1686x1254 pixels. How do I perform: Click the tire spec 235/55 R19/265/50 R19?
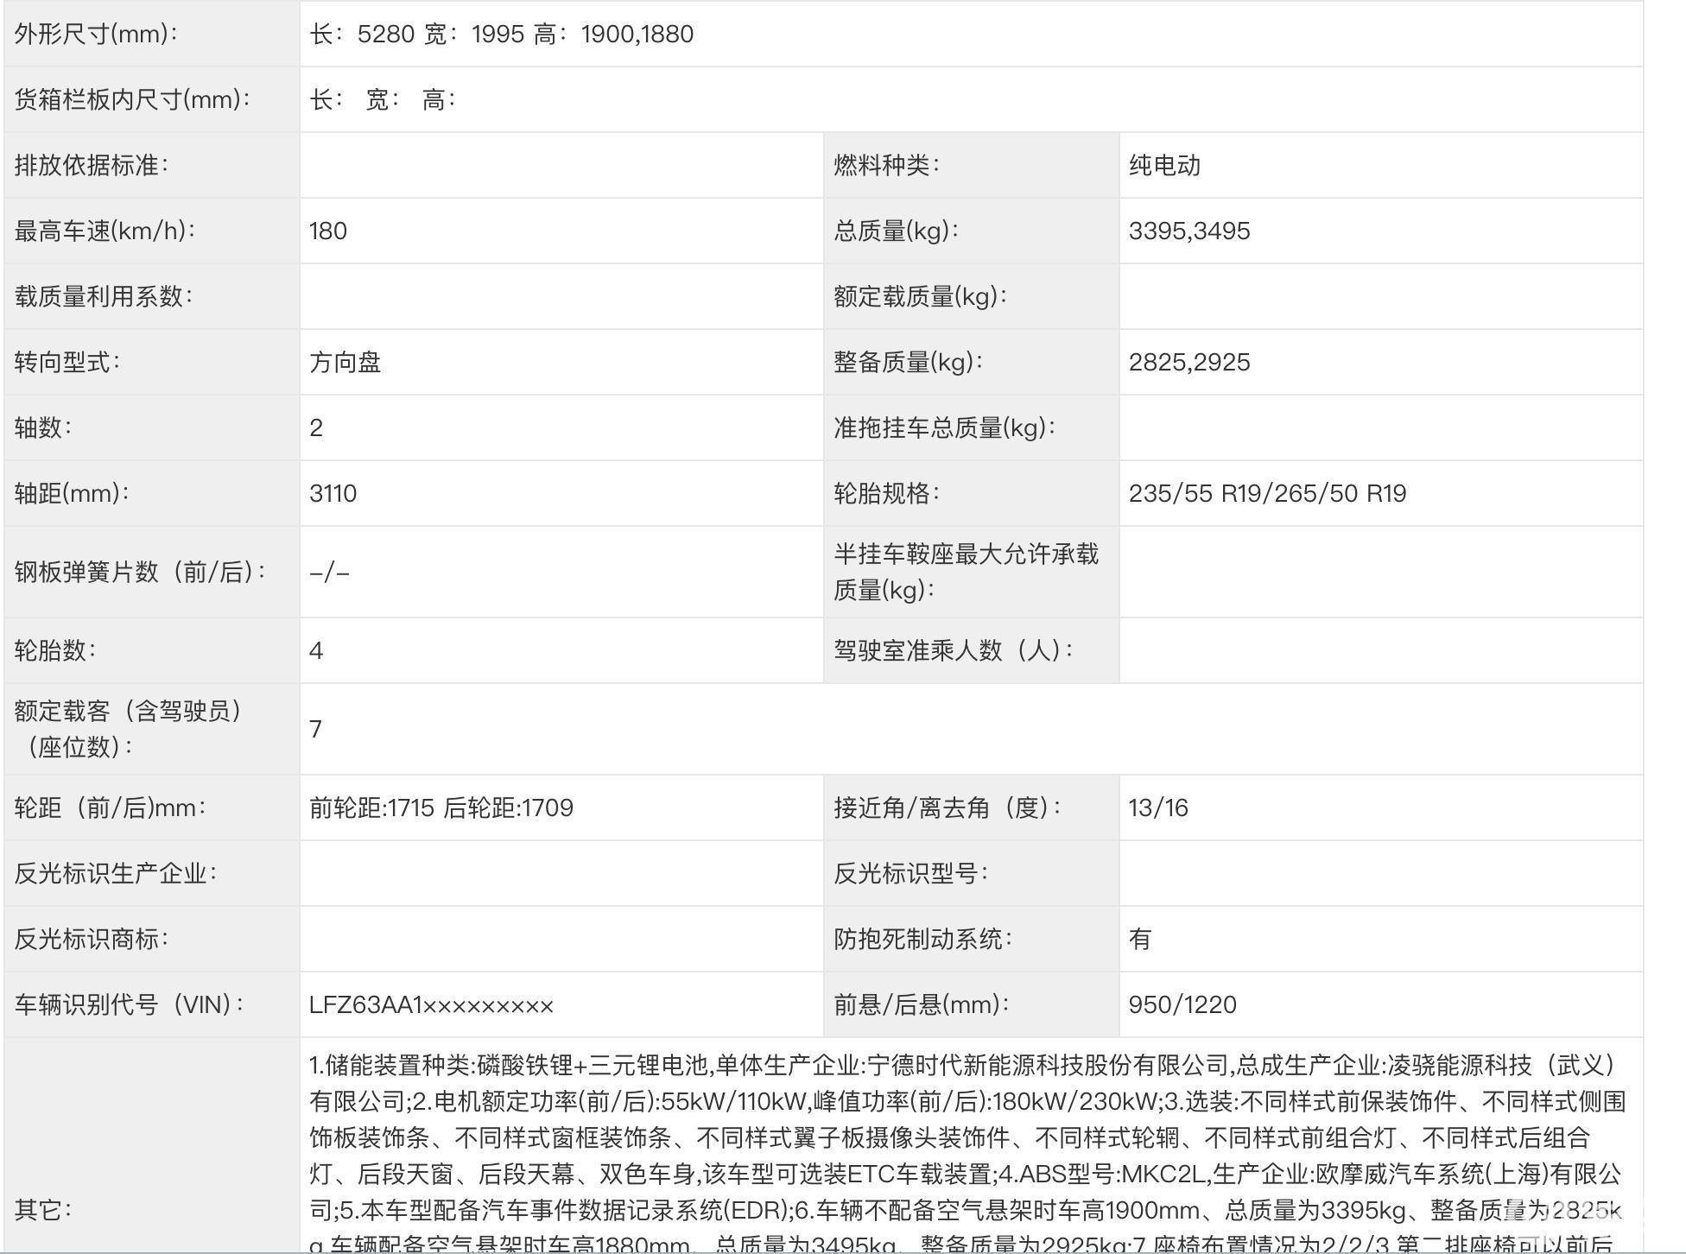[1267, 494]
